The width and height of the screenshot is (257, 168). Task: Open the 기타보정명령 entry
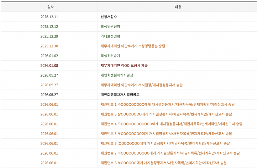coord(110,36)
